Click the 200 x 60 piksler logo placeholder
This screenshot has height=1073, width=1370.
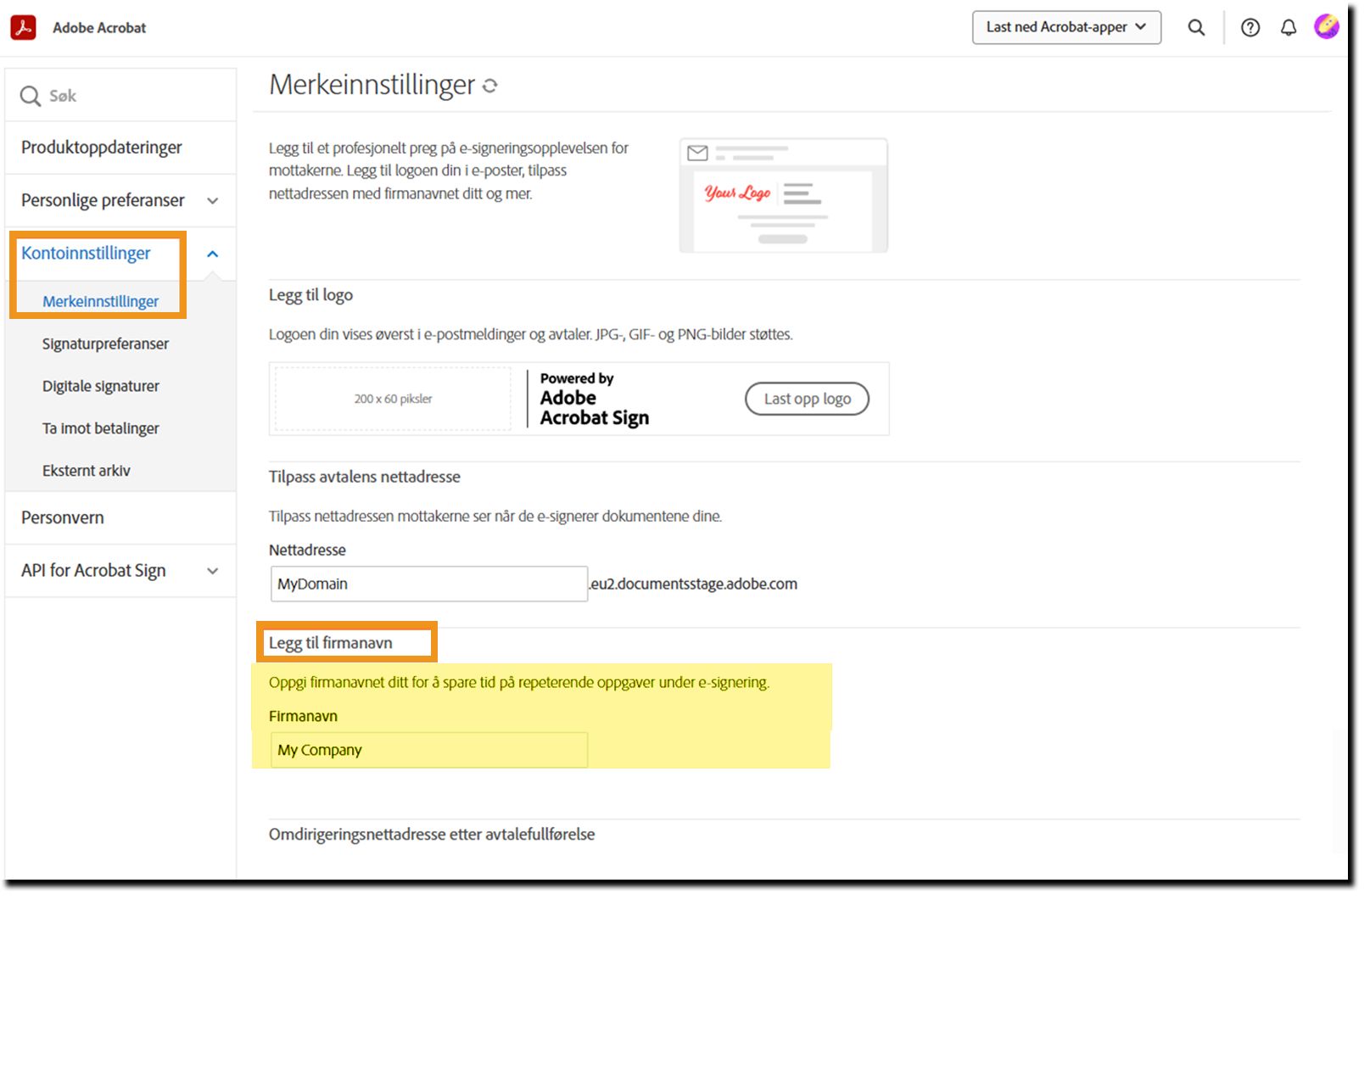click(x=393, y=399)
